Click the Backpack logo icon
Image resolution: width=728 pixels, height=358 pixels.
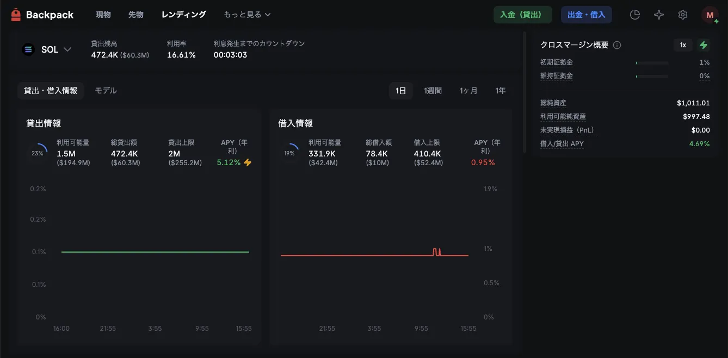(16, 15)
